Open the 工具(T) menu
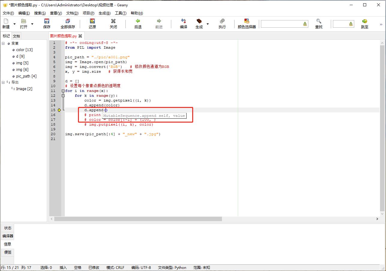This screenshot has height=271, width=386. [121, 13]
